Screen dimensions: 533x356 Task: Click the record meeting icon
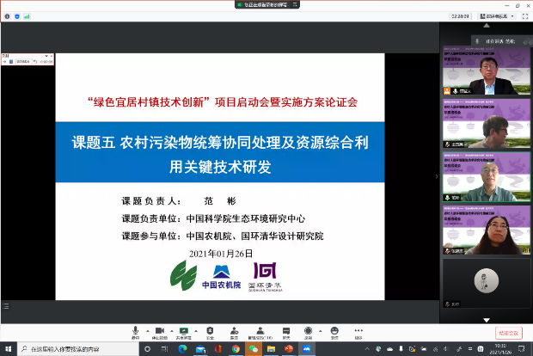pyautogui.click(x=309, y=332)
